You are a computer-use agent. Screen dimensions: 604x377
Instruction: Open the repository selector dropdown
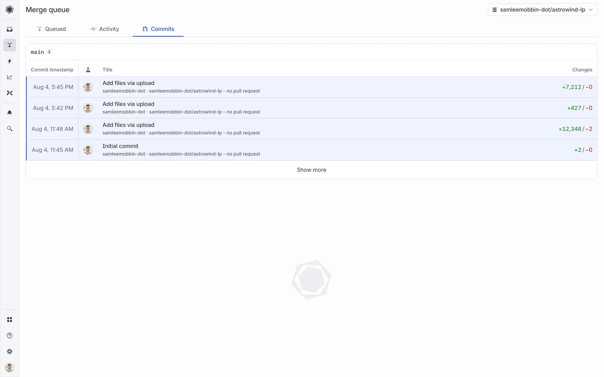point(542,10)
